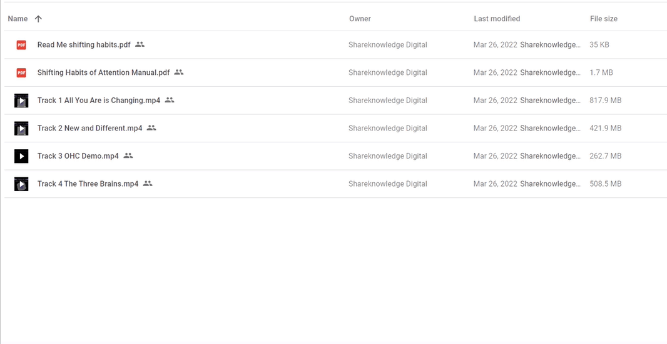Viewport: 667px width, 344px height.
Task: Click the File size column header
Action: tap(604, 19)
